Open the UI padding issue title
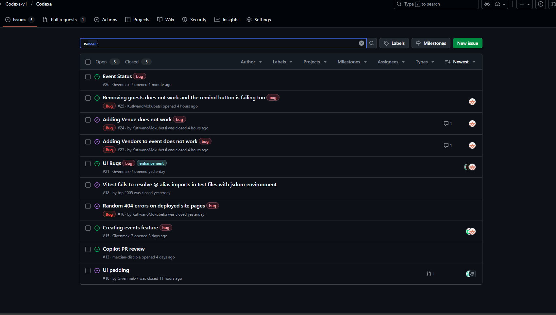This screenshot has width=556, height=315. pos(116,270)
